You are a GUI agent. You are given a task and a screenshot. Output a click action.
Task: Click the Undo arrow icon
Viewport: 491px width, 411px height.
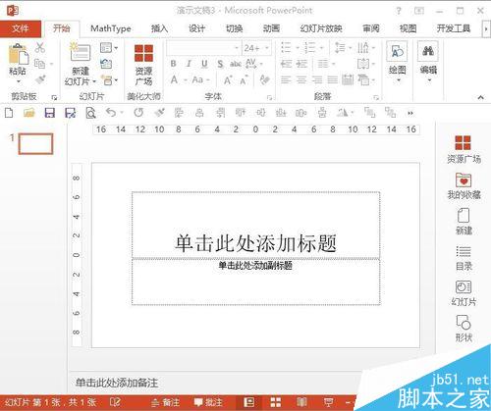[111, 113]
